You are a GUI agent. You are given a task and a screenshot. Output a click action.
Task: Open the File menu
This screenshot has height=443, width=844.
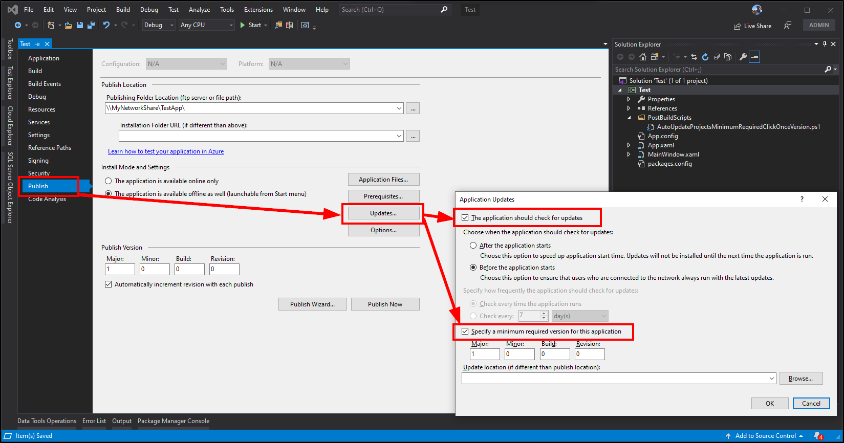point(29,10)
